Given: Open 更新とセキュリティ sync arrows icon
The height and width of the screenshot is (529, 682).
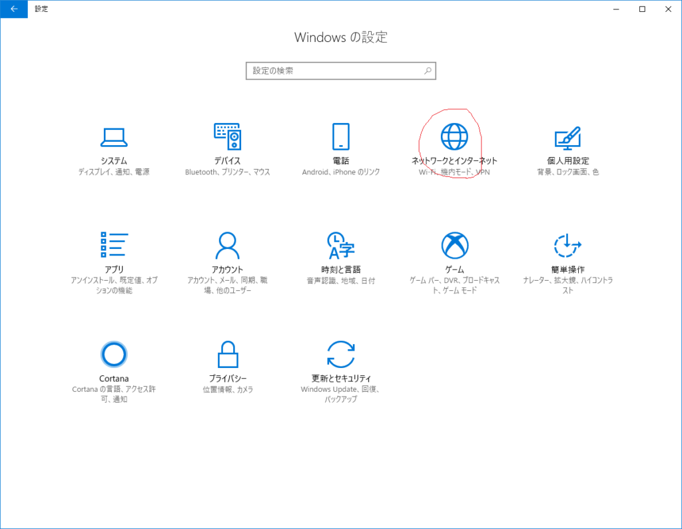Looking at the screenshot, I should pos(341,354).
